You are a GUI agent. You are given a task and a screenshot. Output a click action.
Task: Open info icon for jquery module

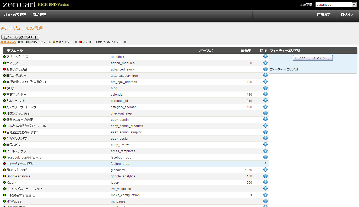point(265,182)
